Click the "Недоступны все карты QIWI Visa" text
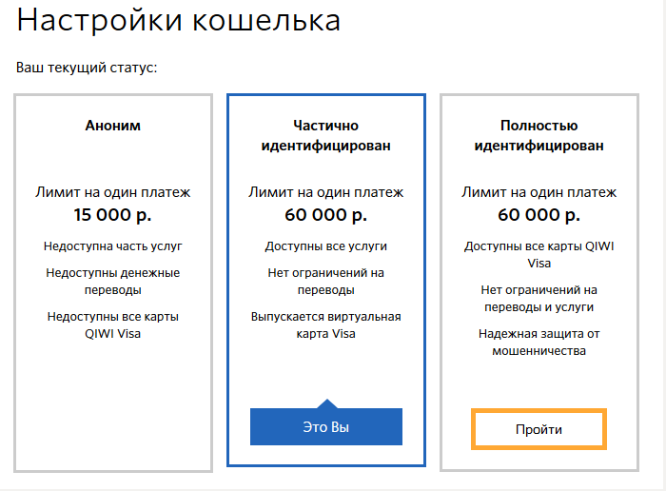 113,324
